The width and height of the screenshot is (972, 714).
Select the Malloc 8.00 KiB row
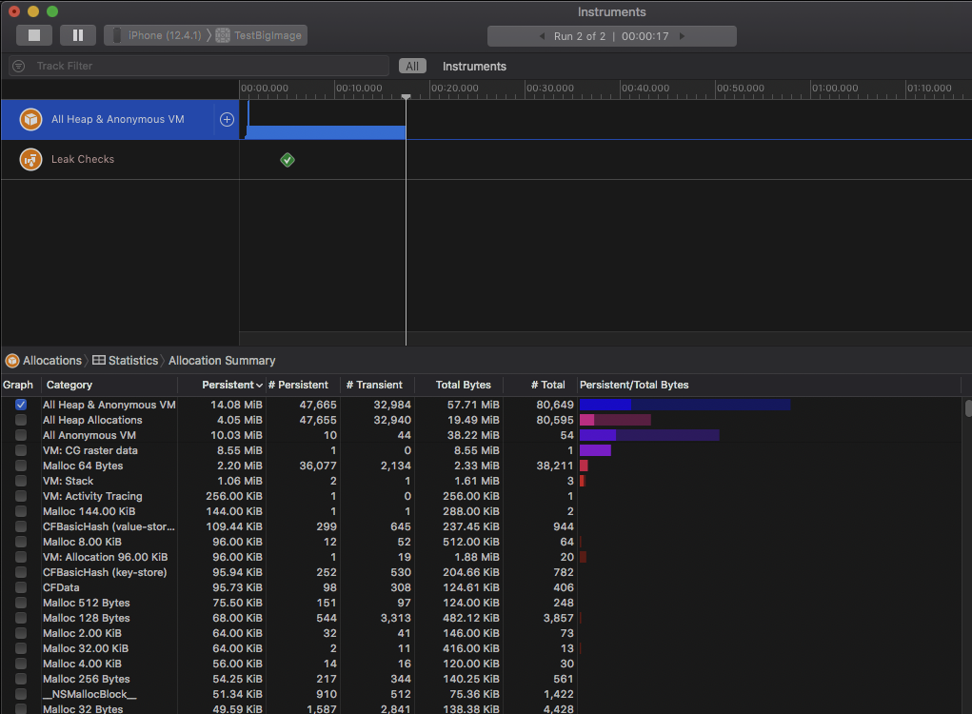[x=481, y=542]
